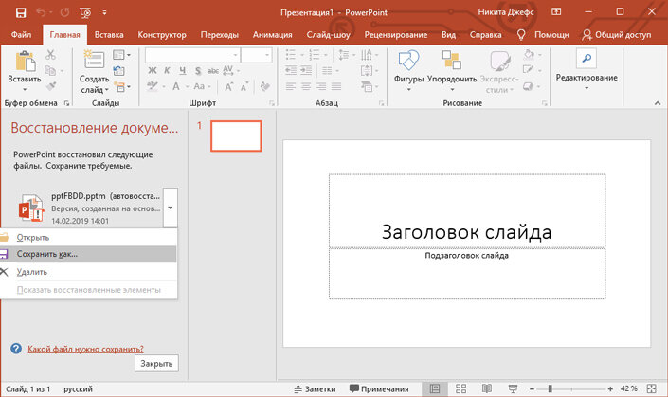This screenshot has width=668, height=397.
Task: Click the line spacing icon
Action: tap(344, 55)
